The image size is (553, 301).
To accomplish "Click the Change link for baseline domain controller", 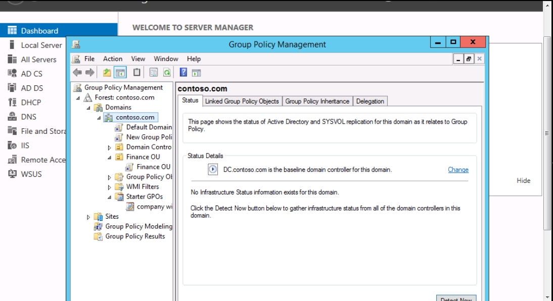I will [458, 170].
